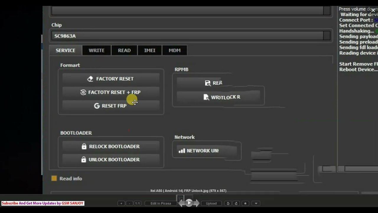Switch to the IMEI tab
Screen dimensions: 378x213
pos(150,50)
